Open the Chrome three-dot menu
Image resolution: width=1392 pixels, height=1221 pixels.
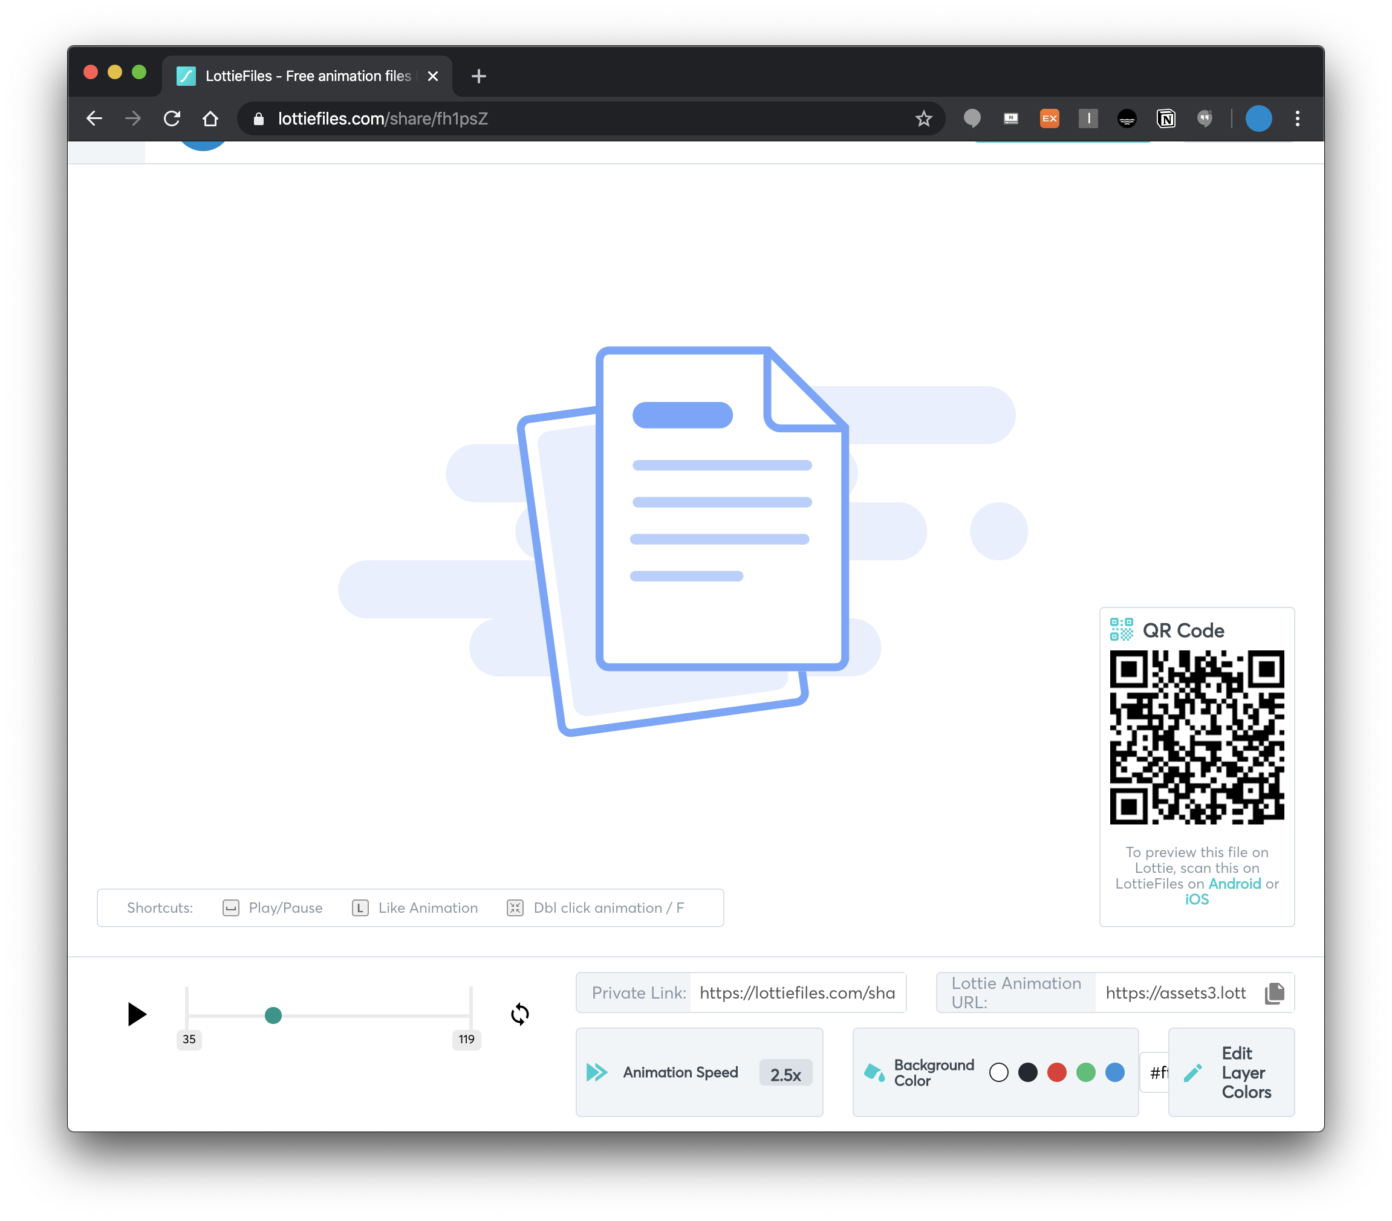[x=1297, y=118]
